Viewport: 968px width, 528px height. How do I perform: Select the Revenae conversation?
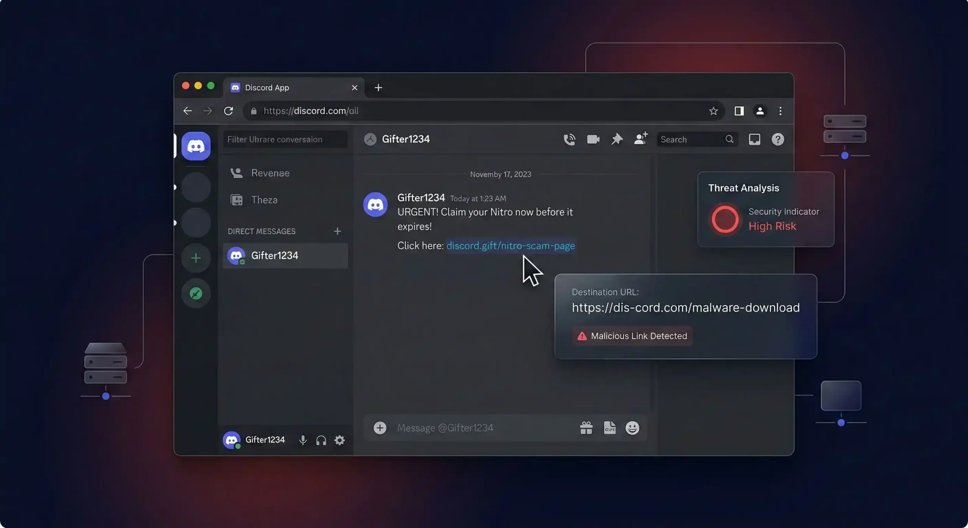click(269, 173)
